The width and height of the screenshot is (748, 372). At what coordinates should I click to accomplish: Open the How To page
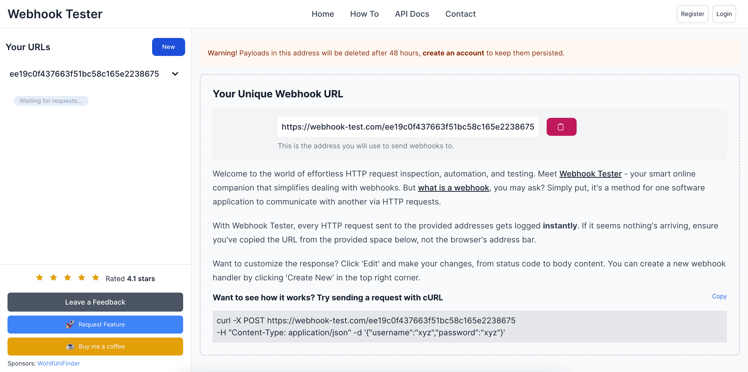click(x=364, y=14)
